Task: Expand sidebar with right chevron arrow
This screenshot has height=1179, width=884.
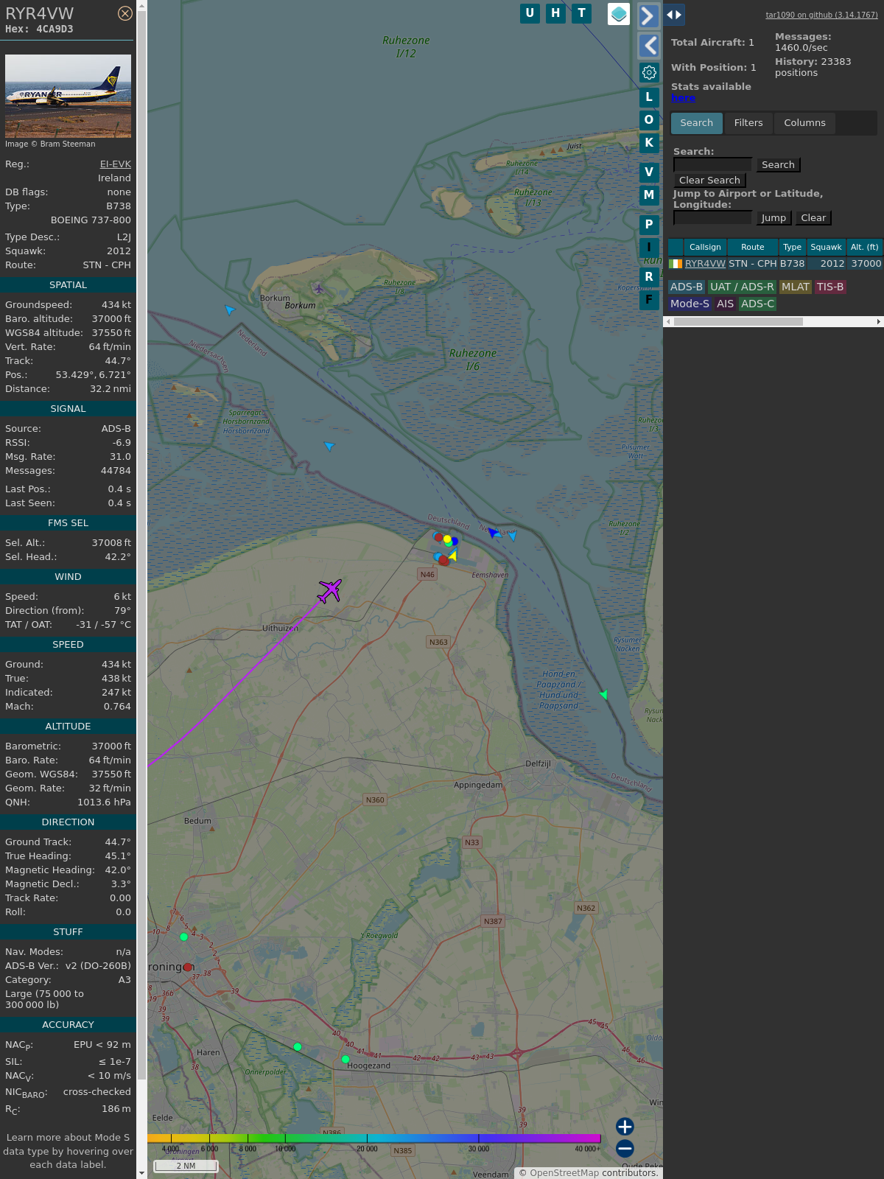Action: pos(648,15)
